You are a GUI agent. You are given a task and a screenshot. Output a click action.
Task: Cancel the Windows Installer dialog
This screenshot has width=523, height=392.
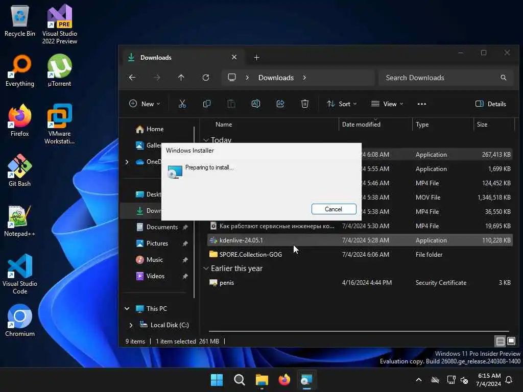point(334,209)
